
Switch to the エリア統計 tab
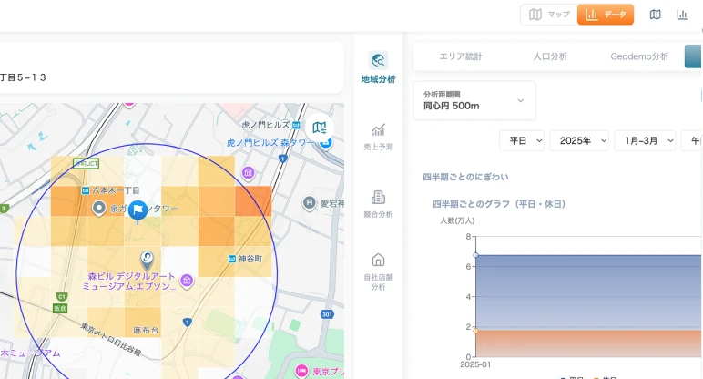click(461, 56)
